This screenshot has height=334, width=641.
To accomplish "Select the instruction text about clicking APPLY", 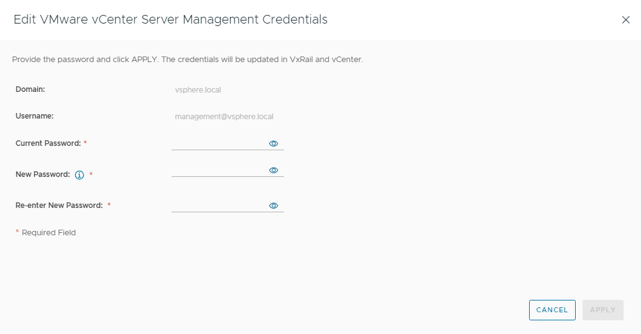I will (x=187, y=60).
